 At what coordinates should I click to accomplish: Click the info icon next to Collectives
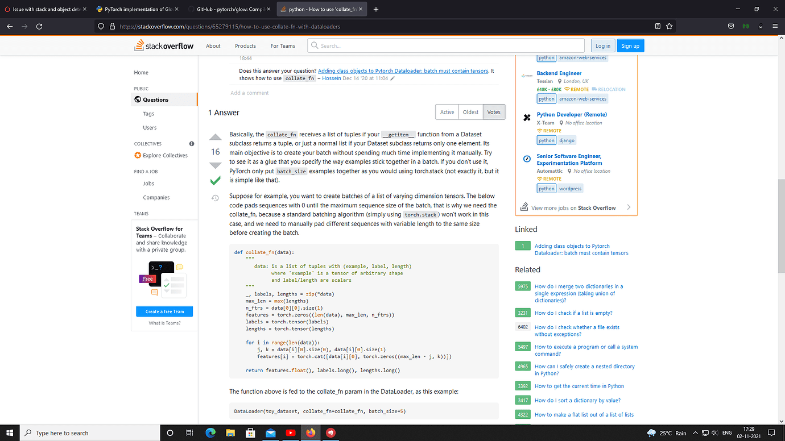[x=192, y=143]
